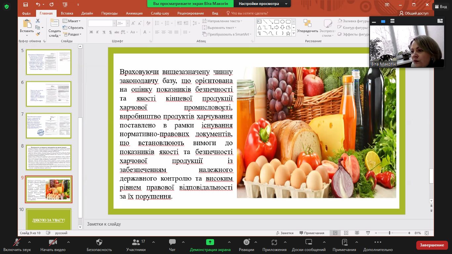
Task: Click the Copy icon in clipboard group
Action: pyautogui.click(x=37, y=27)
